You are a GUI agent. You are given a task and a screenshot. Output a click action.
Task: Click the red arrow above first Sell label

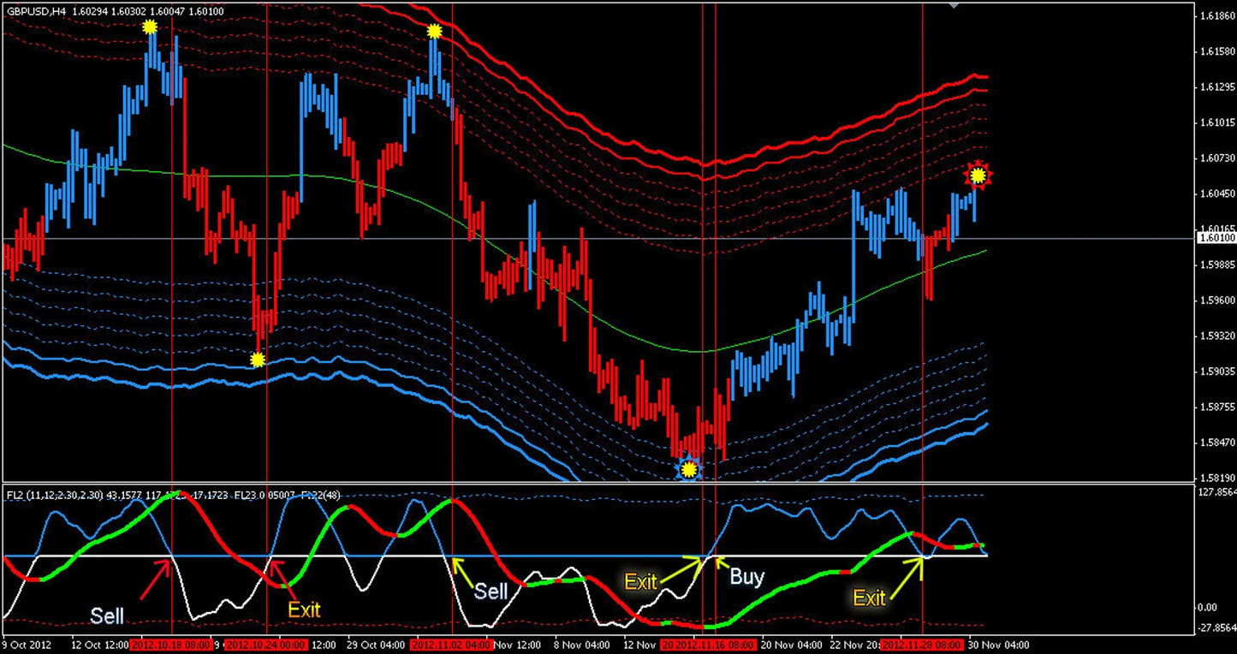pos(157,576)
